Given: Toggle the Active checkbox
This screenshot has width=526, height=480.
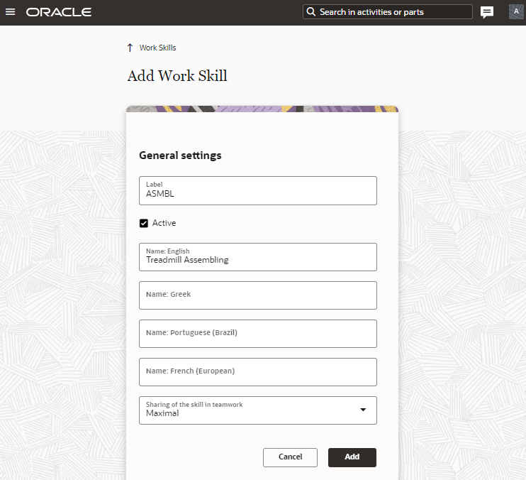Looking at the screenshot, I should click(144, 223).
